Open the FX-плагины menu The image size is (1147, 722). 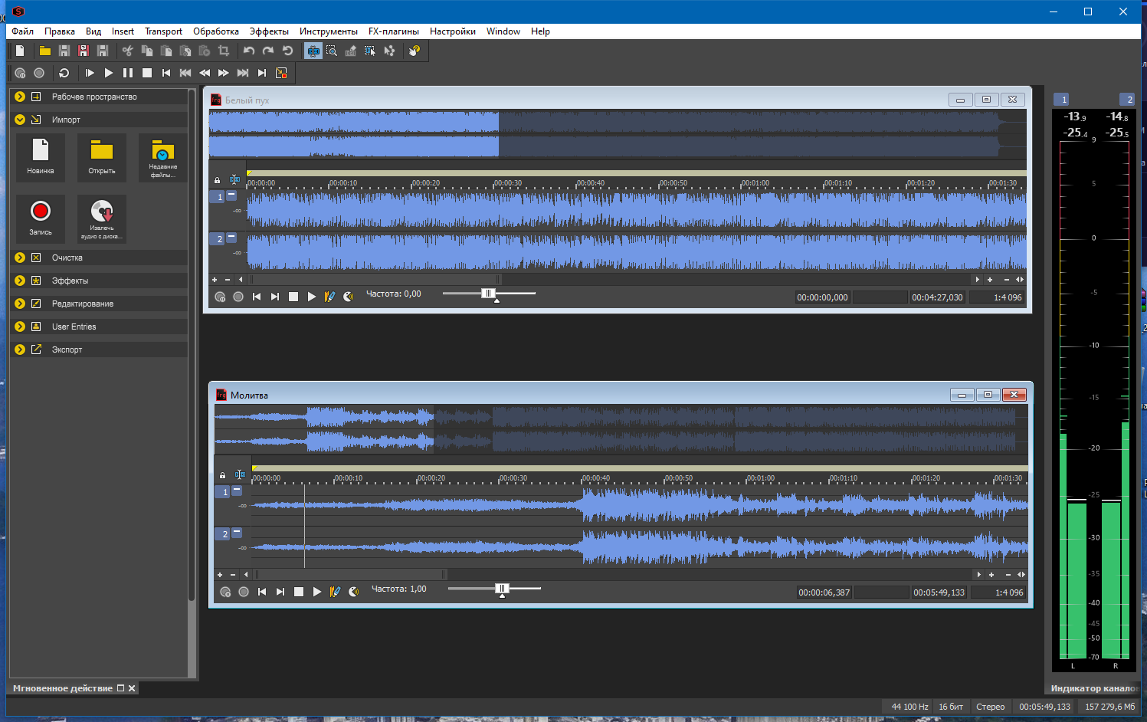click(394, 31)
